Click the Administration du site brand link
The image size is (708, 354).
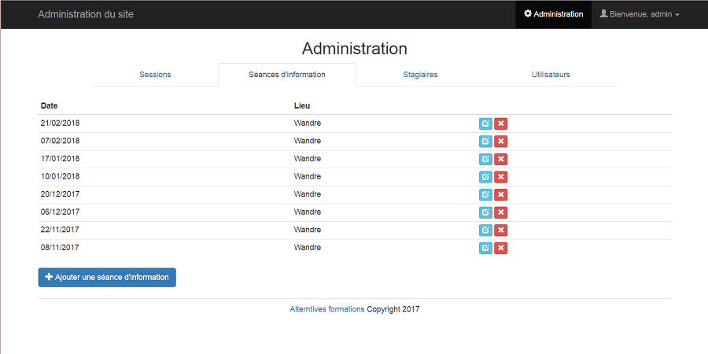(x=86, y=14)
